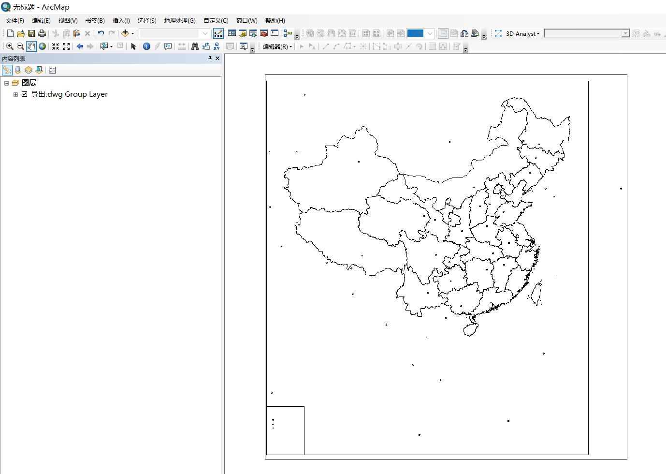Open the Go To XY tool
The image size is (666, 474).
tap(217, 46)
